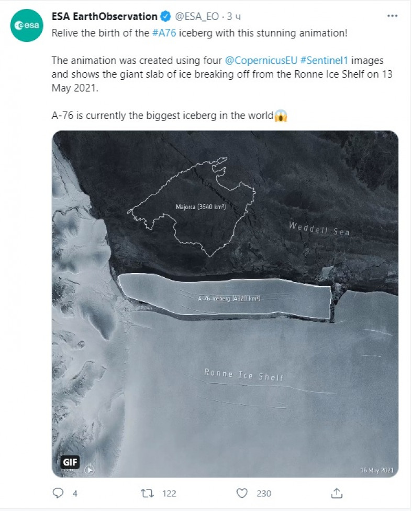Click the reply speech bubble icon
Viewport: 412px width, 511px height.
pos(58,493)
